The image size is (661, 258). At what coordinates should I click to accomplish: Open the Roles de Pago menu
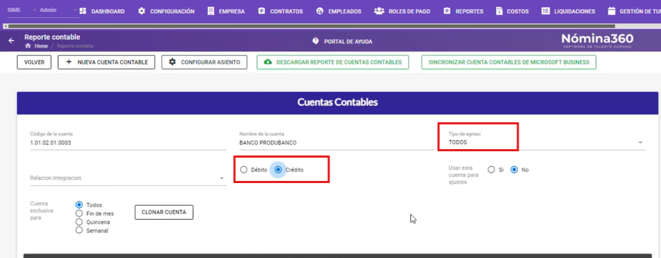click(402, 11)
